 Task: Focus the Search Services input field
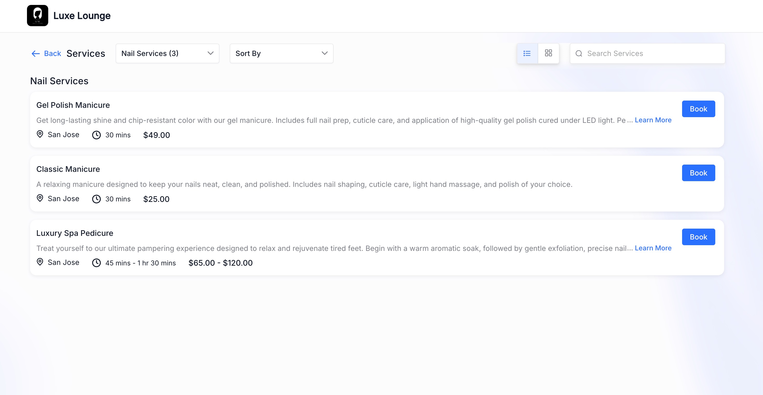652,54
